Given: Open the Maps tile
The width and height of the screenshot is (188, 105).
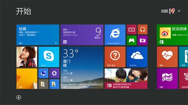Looking at the screenshot, I should (x=167, y=78).
